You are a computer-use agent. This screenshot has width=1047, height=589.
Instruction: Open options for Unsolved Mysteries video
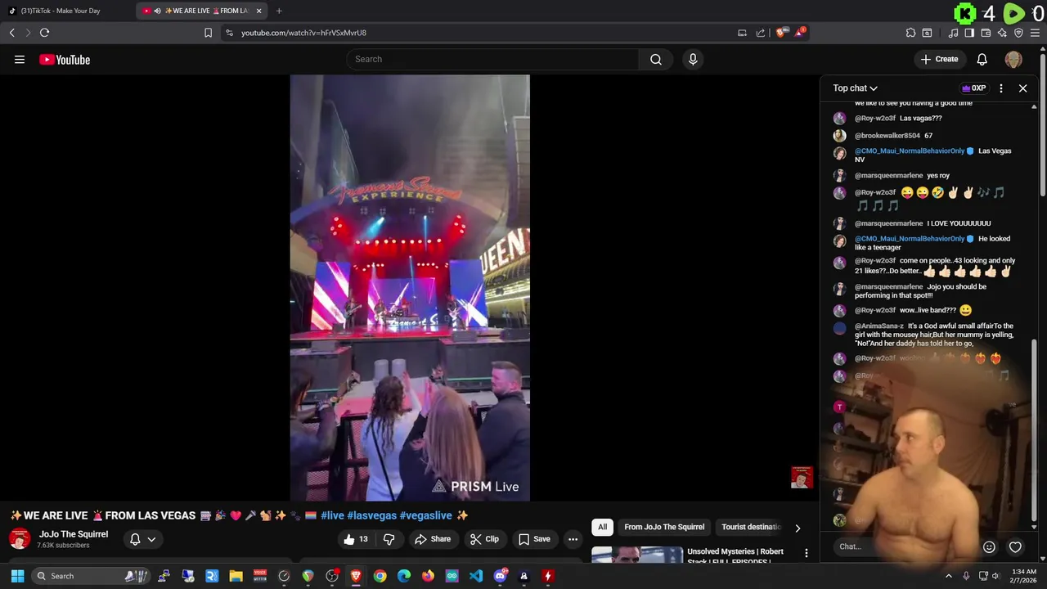point(806,554)
